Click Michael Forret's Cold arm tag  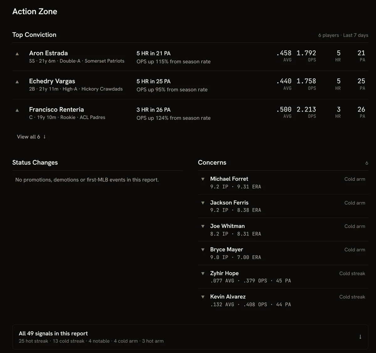coord(355,179)
